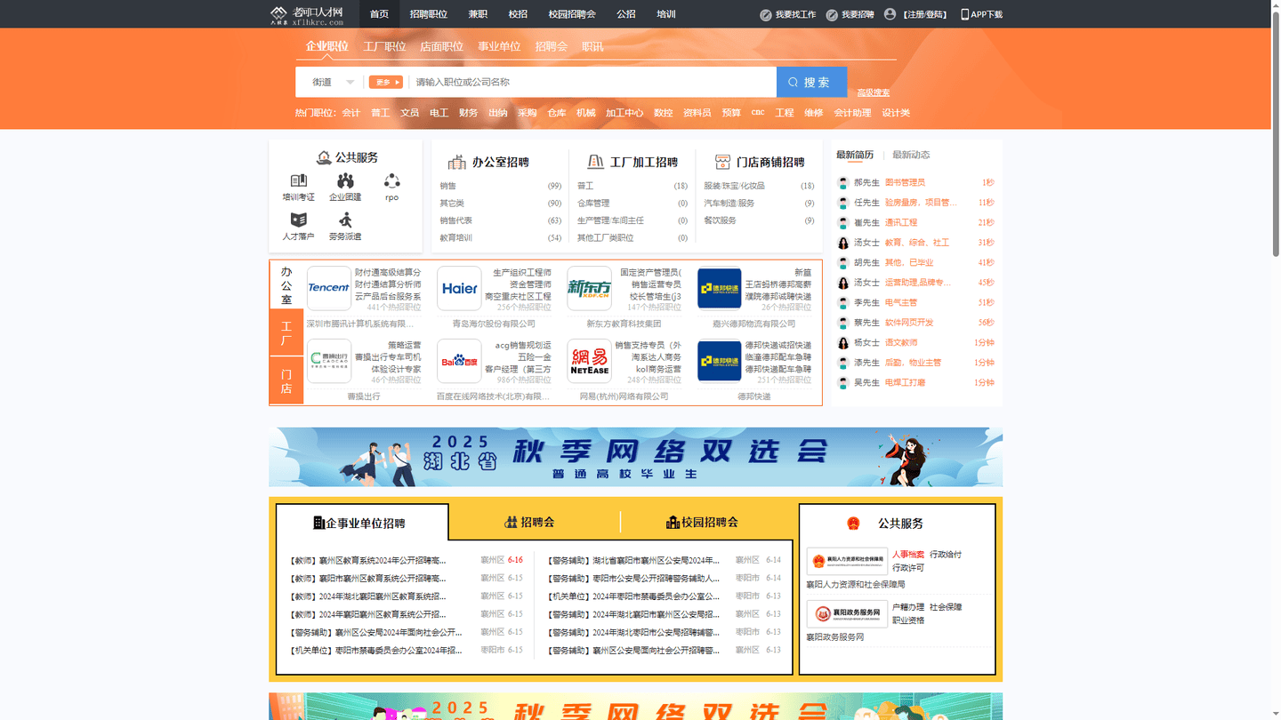The width and height of the screenshot is (1281, 720).
Task: Switch to 工厂职位 search tab
Action: [384, 46]
